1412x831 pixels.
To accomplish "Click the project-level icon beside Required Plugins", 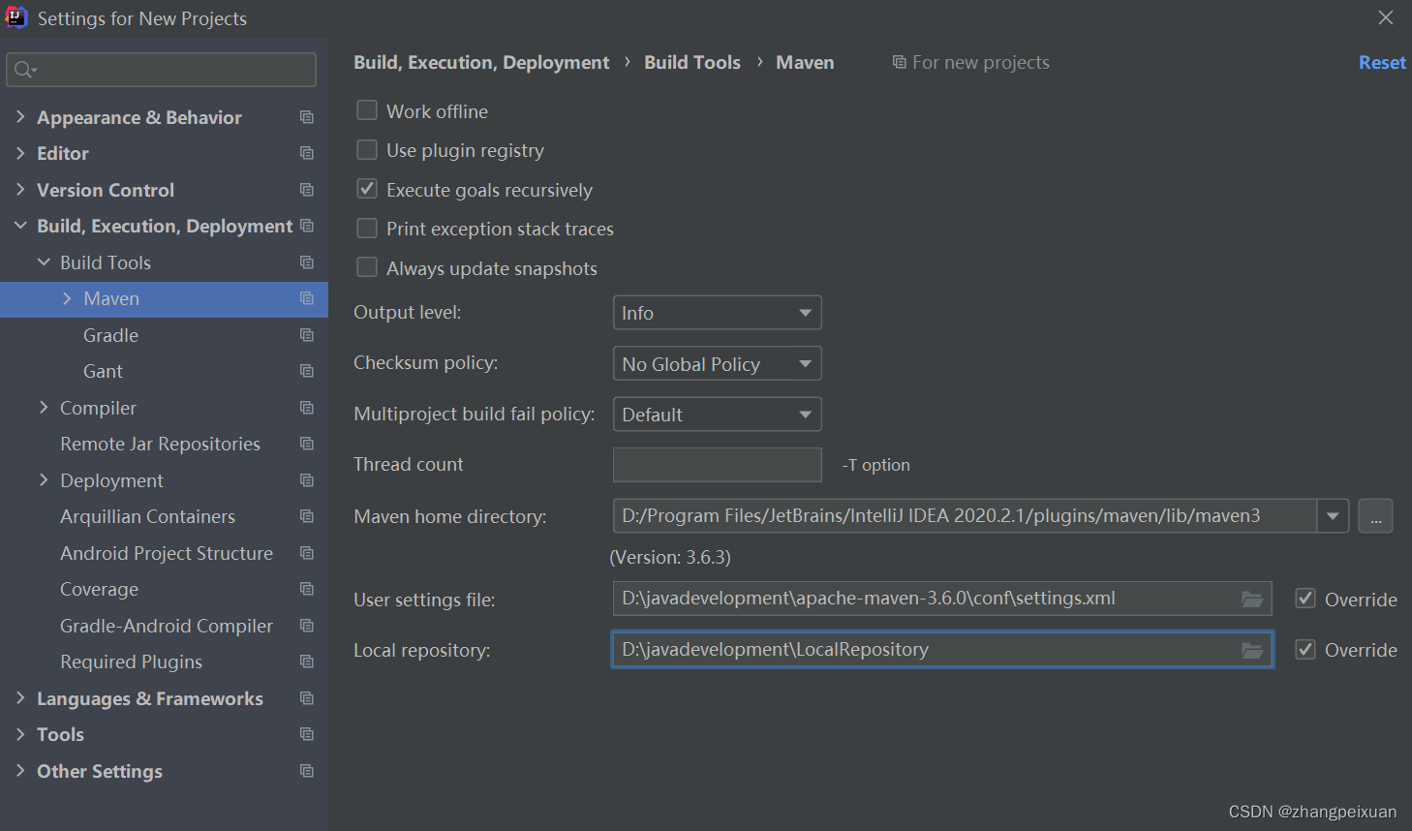I will pyautogui.click(x=307, y=662).
